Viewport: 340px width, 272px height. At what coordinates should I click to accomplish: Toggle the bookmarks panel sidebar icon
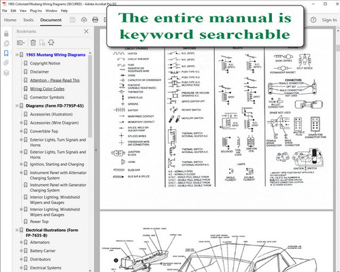(x=6, y=53)
